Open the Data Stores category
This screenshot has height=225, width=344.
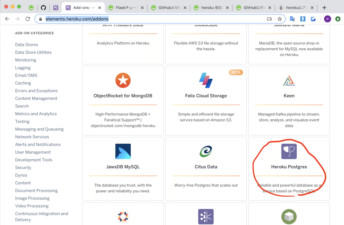click(x=26, y=45)
